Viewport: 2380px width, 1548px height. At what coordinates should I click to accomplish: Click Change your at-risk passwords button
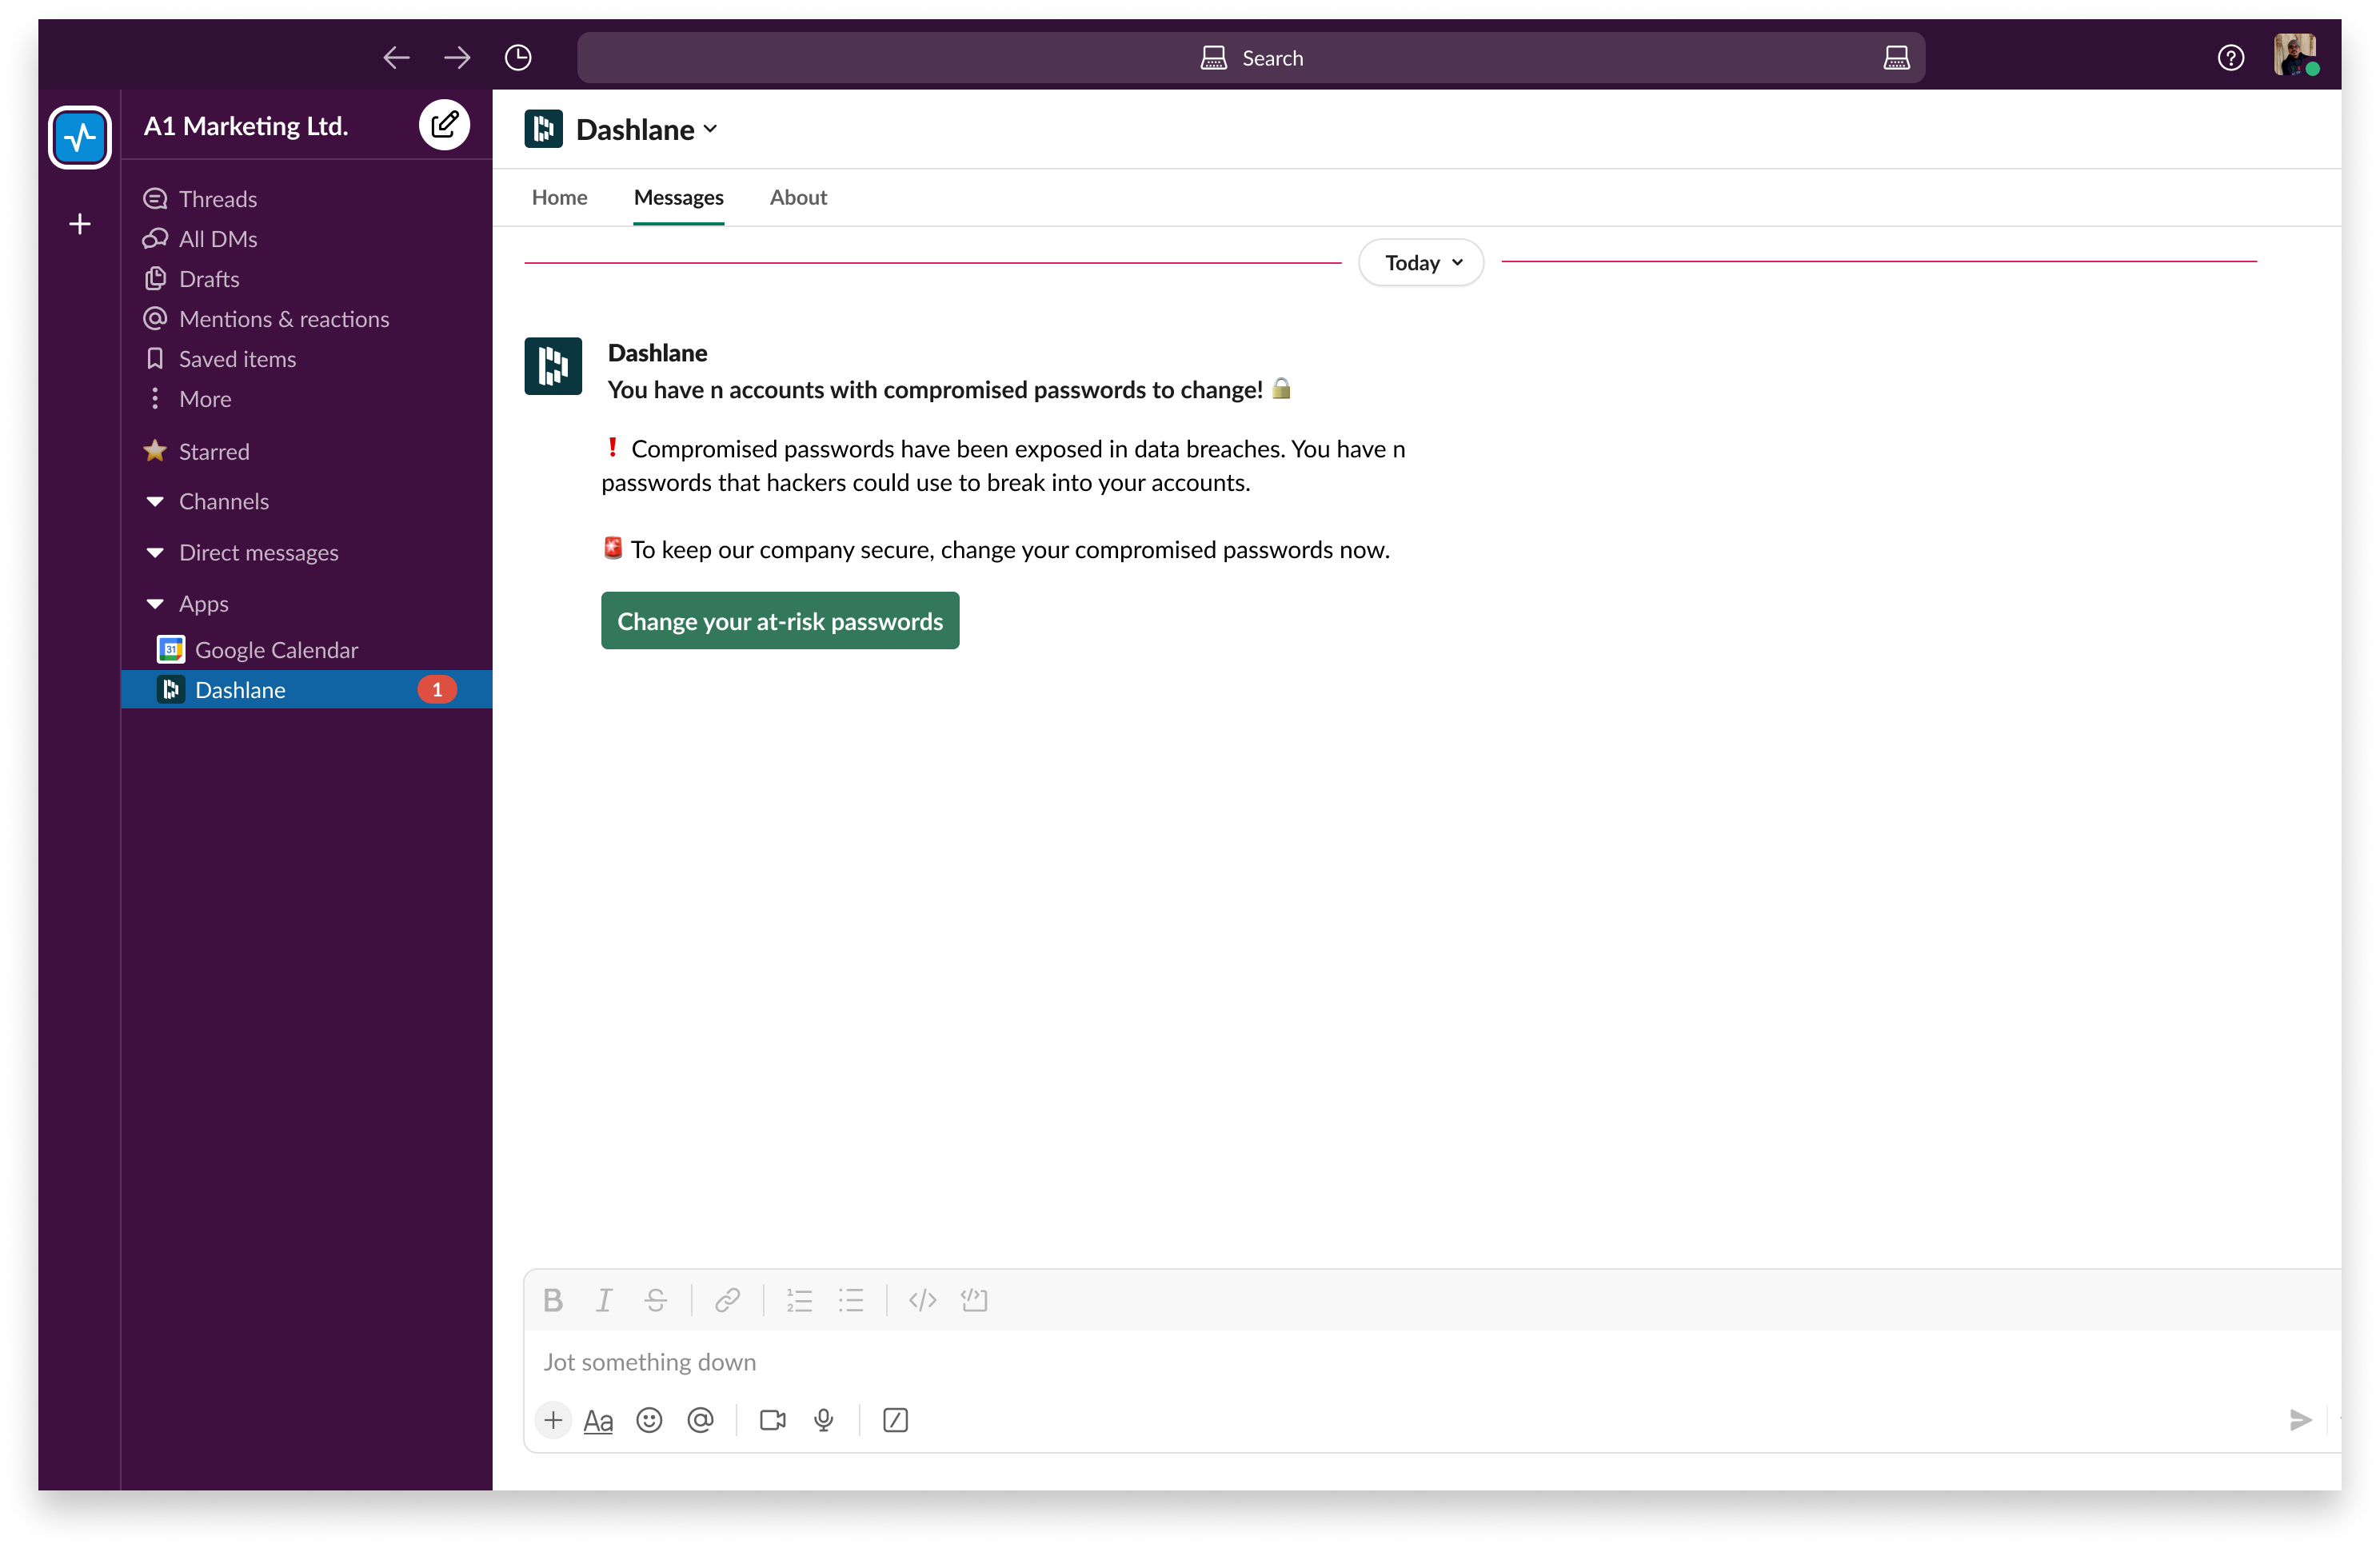tap(779, 620)
